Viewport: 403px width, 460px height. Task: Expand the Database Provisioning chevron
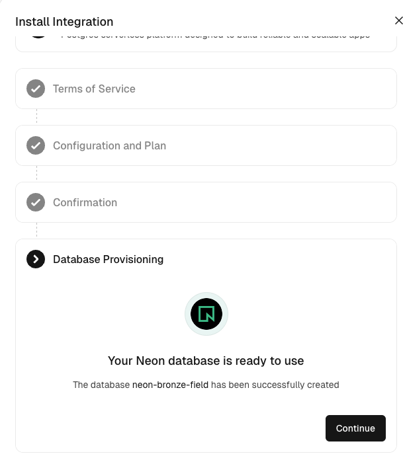(36, 259)
